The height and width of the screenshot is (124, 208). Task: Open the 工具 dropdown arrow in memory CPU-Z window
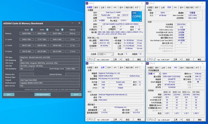coord(181,60)
